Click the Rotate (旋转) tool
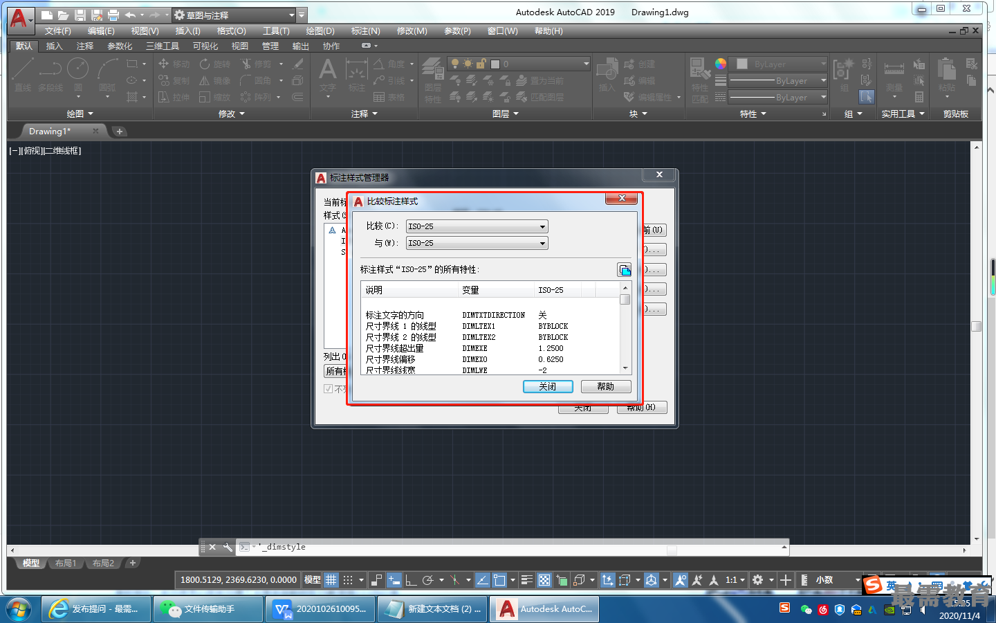This screenshot has width=996, height=623. (215, 64)
